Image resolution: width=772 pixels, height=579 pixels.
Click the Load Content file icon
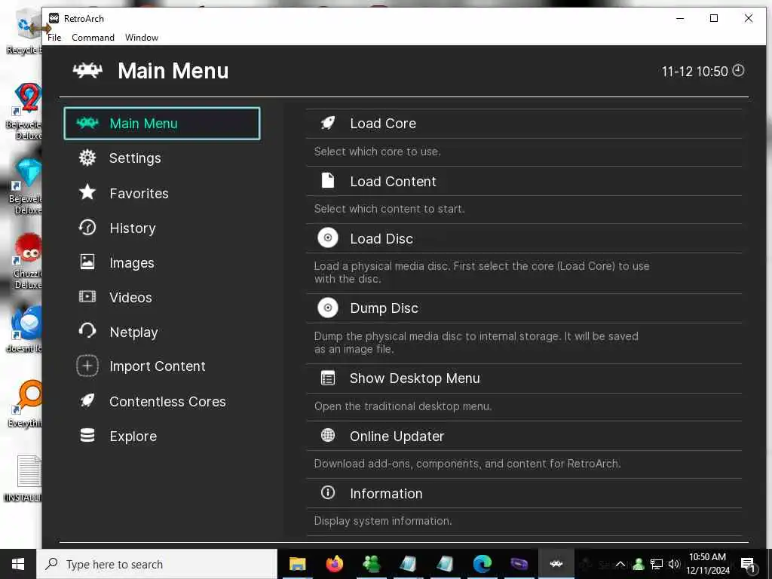click(x=328, y=181)
